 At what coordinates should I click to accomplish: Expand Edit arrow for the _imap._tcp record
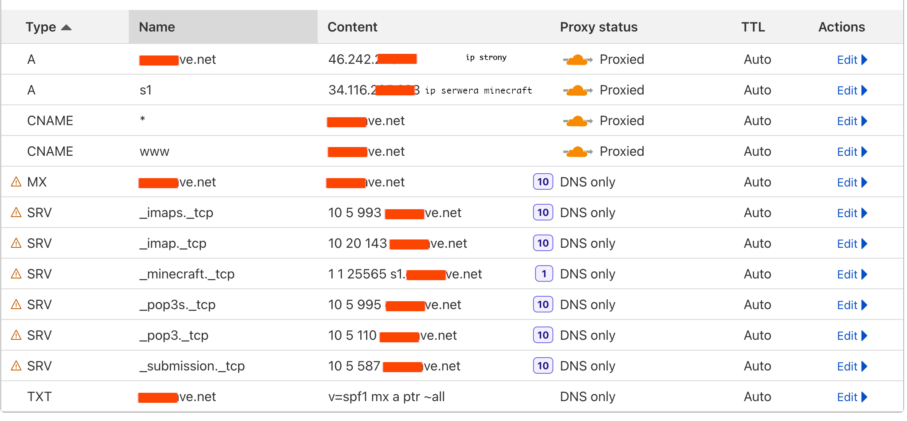click(864, 244)
